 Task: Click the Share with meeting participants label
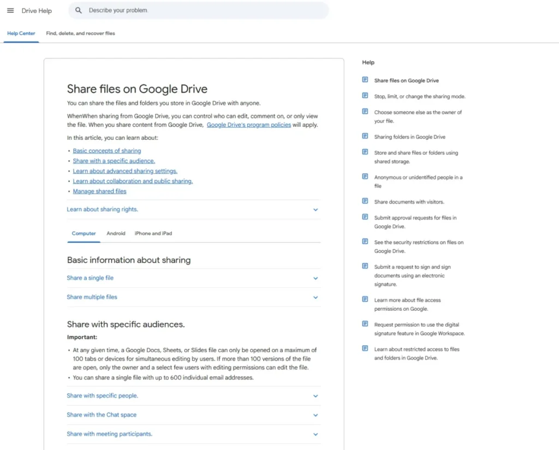(109, 434)
